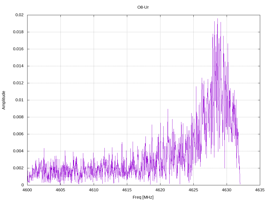Click y-axis tick label 0
Screen dimensions: 268x201
23,185
